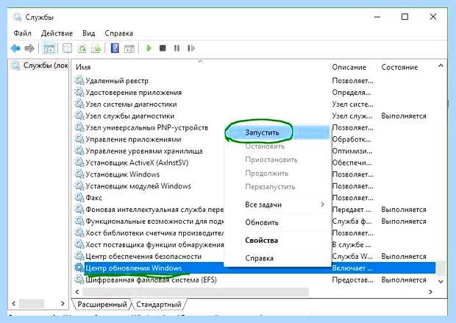Expand Все задачи submenu
The height and width of the screenshot is (323, 456).
tap(278, 205)
